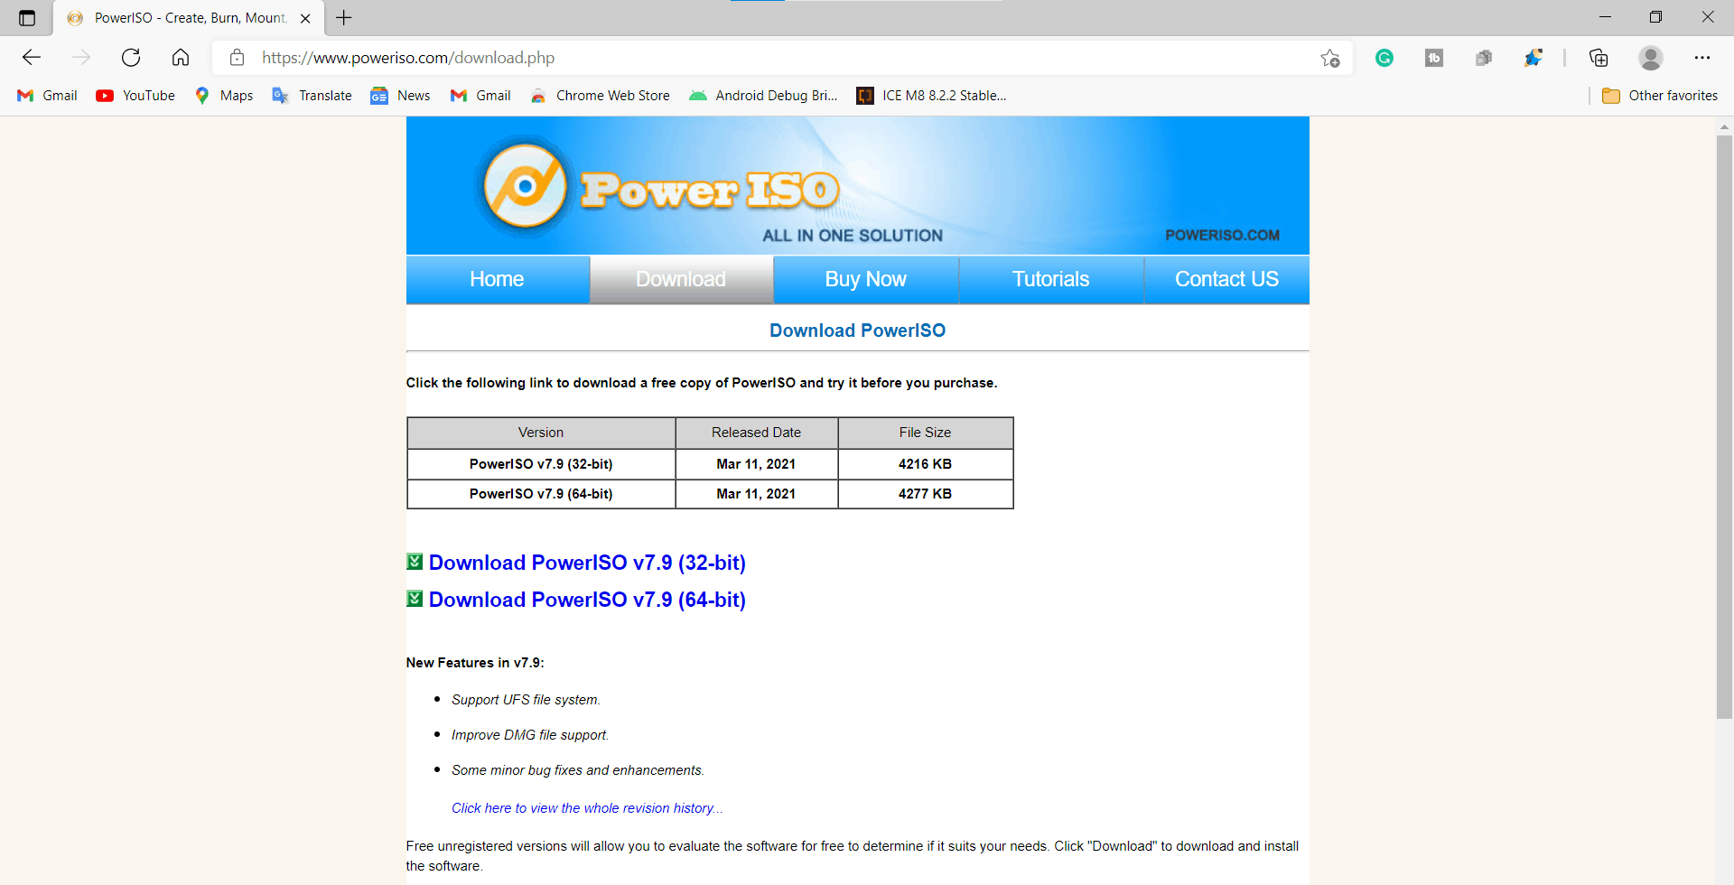
Task: Click the vertical page scrollbar
Action: click(1724, 424)
